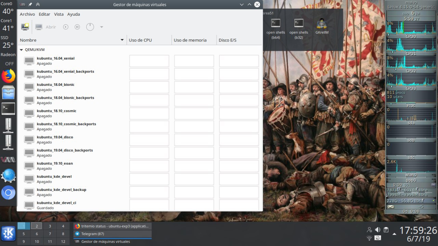Expand the hidden system tray icons arrow

pos(395,234)
